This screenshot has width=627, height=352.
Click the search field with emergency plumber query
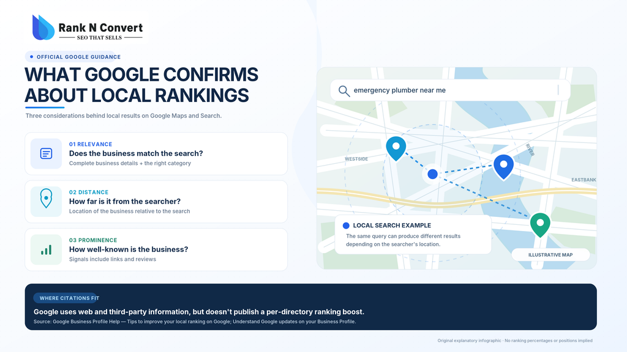(x=450, y=90)
